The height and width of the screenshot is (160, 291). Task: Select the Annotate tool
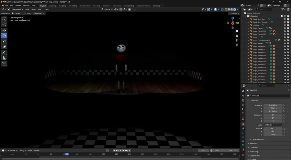4,53
